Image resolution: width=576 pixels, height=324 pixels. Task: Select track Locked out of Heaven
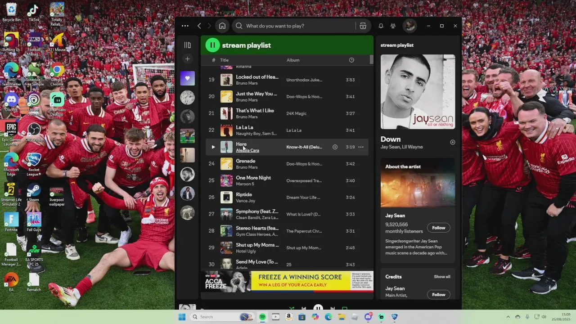[x=287, y=80]
